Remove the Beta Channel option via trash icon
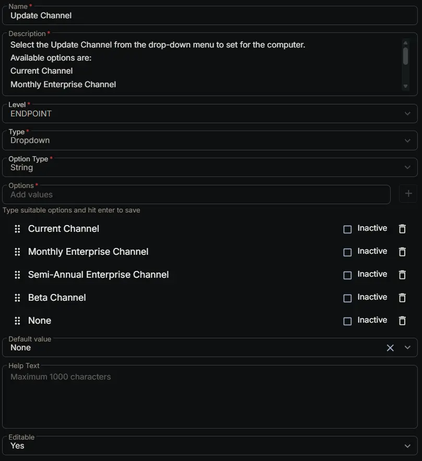Viewport: 422px width, 461px height. (402, 298)
